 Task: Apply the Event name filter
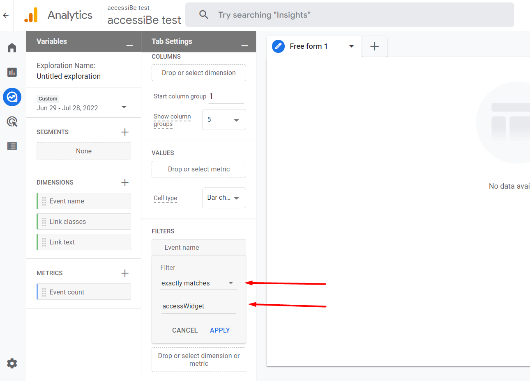click(x=219, y=330)
